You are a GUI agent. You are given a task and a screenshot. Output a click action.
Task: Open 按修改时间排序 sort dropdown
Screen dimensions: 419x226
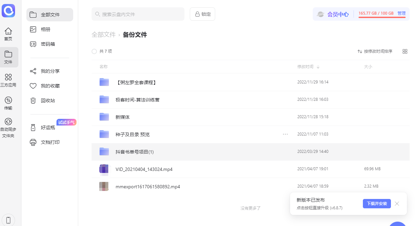[x=375, y=51]
